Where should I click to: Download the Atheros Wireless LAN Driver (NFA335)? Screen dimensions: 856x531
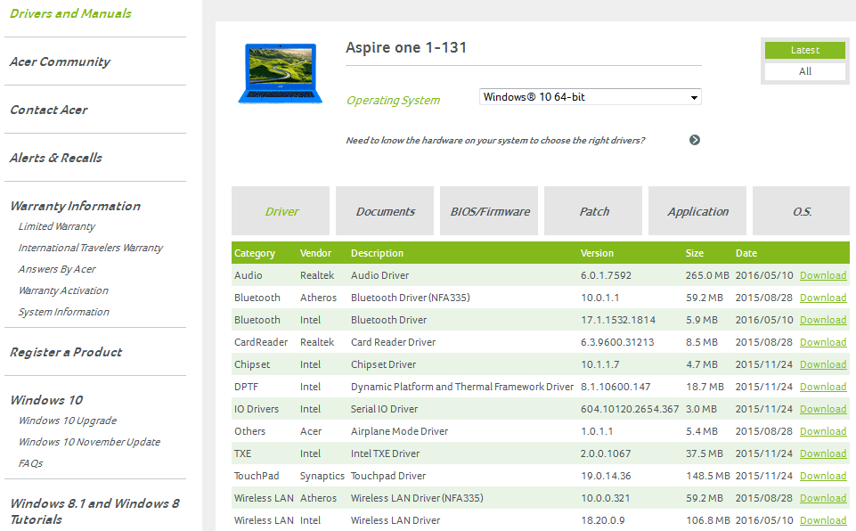[x=823, y=498]
